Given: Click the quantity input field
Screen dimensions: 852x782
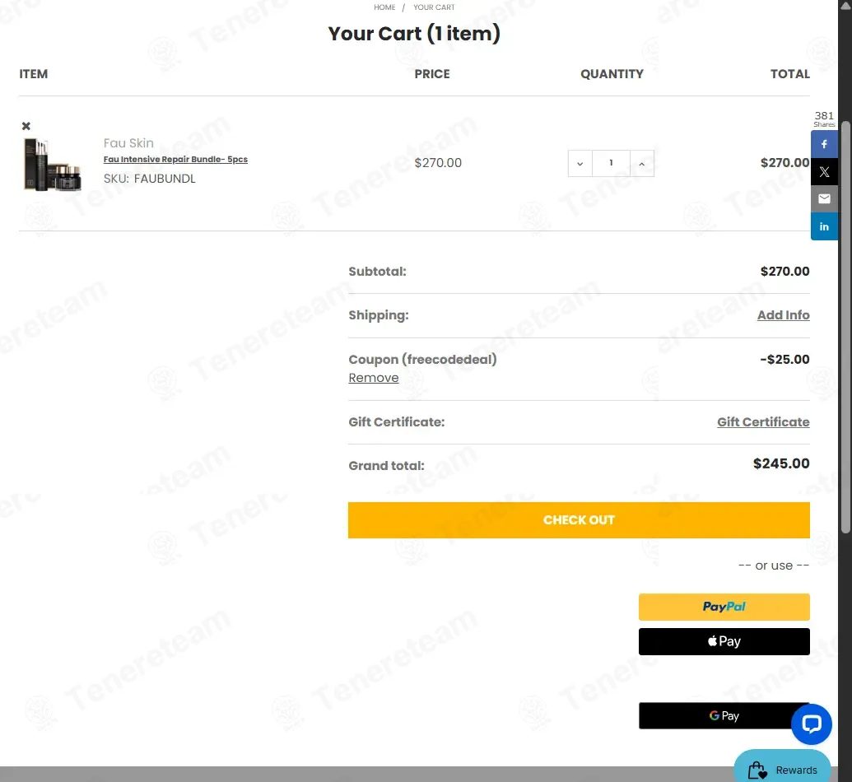Looking at the screenshot, I should tap(611, 163).
